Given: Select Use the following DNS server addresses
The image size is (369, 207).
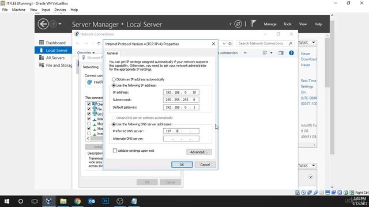Looking at the screenshot, I should pyautogui.click(x=114, y=124).
